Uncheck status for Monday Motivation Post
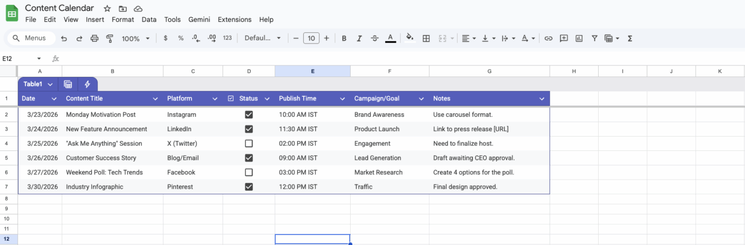Image resolution: width=745 pixels, height=245 pixels. [249, 115]
